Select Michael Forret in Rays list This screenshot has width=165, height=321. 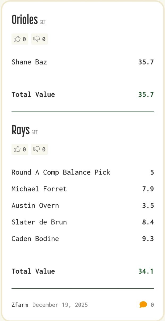pyautogui.click(x=39, y=189)
